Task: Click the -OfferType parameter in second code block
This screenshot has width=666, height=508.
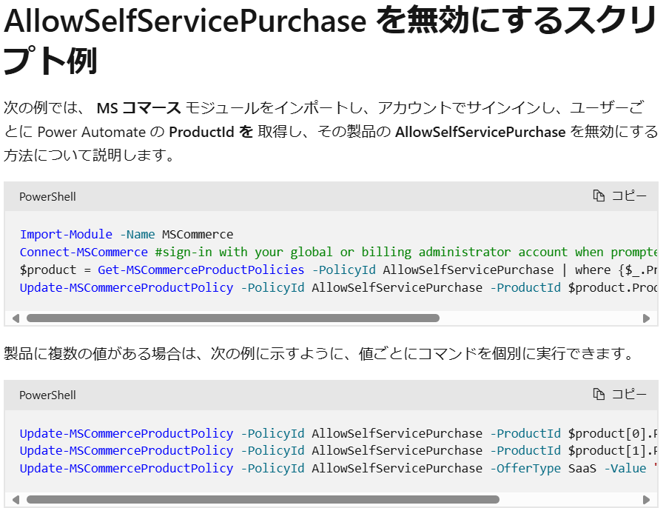Action: click(525, 469)
